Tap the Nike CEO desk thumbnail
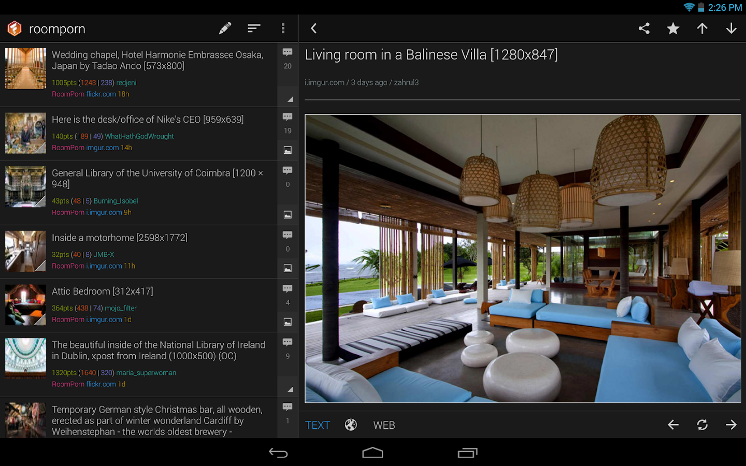 [25, 133]
